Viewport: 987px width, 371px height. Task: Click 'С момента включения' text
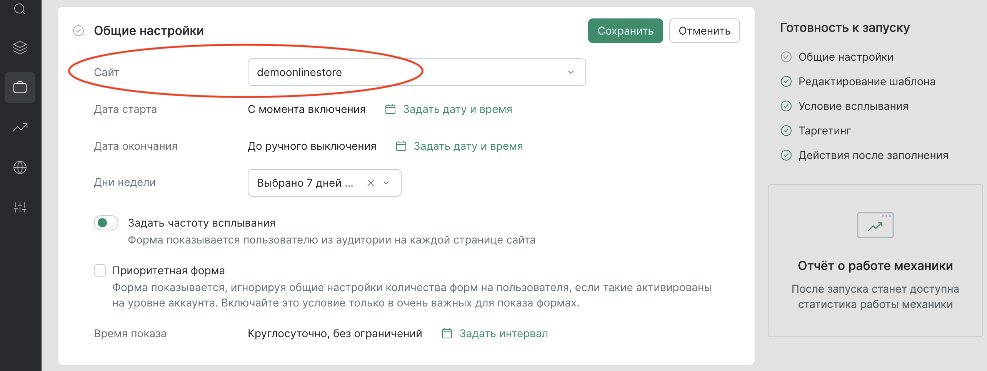307,109
